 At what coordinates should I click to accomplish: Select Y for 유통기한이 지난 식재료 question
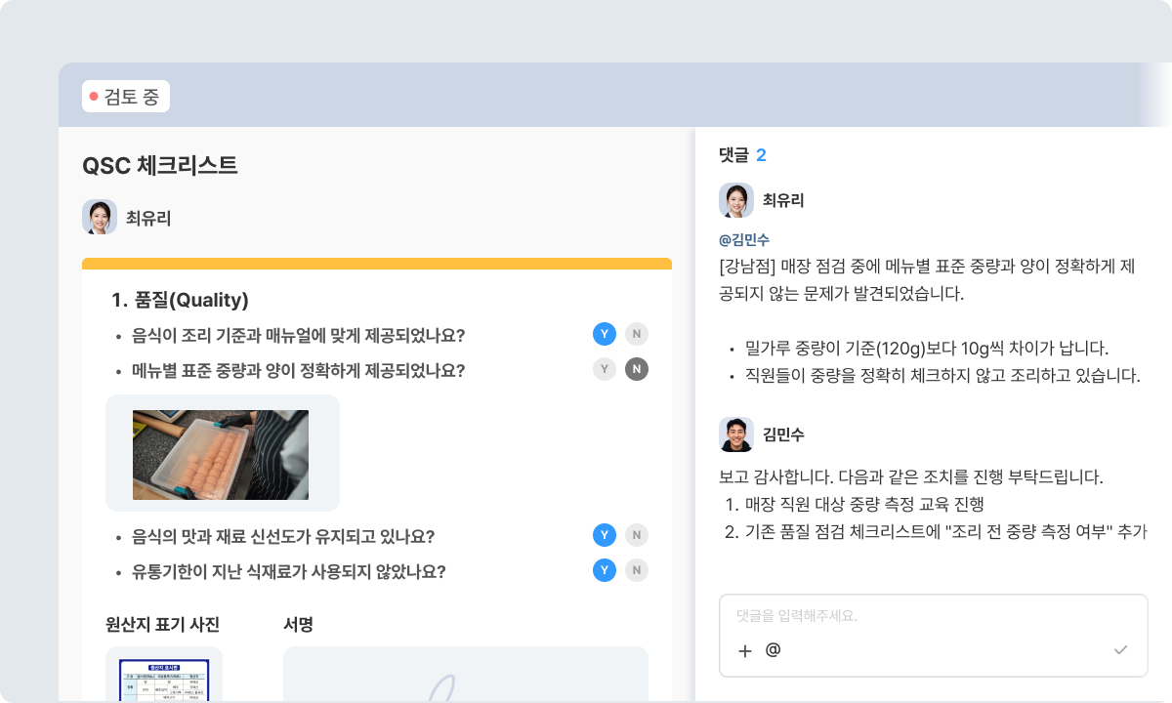605,570
